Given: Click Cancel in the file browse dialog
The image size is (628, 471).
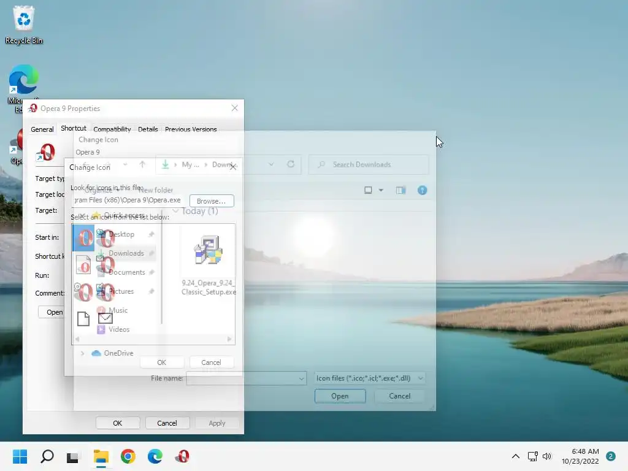Looking at the screenshot, I should click(x=400, y=396).
